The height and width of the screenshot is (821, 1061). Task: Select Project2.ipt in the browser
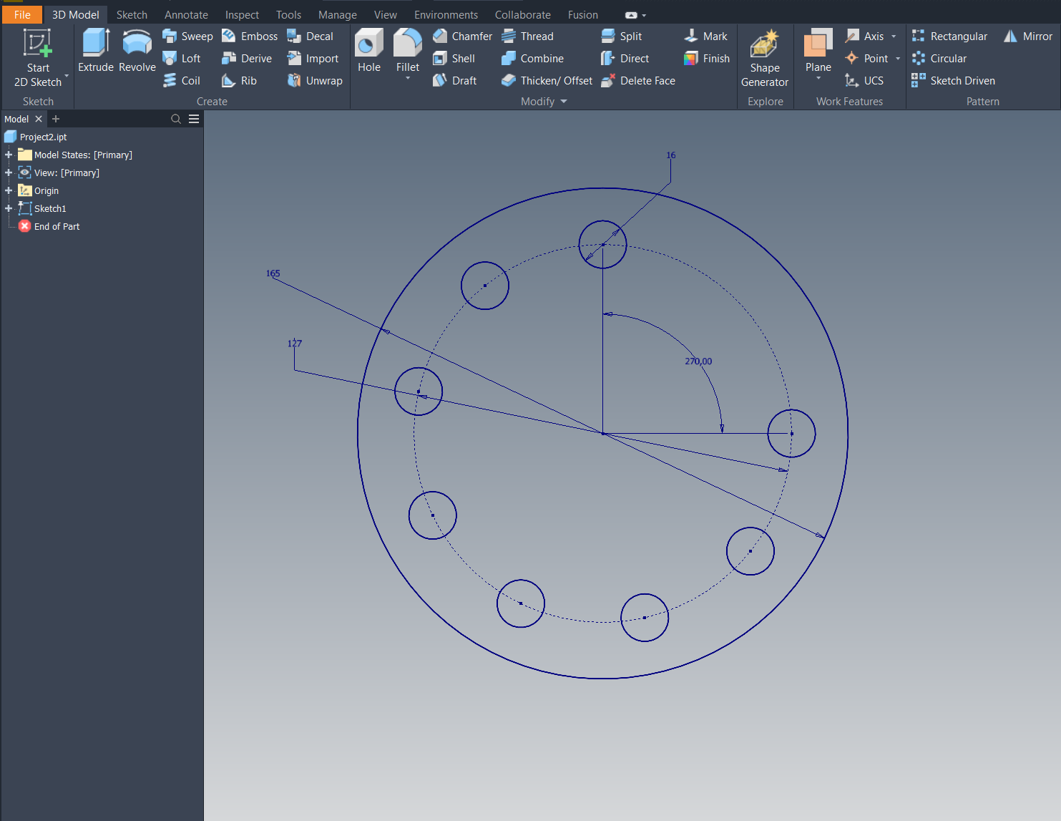pos(43,137)
